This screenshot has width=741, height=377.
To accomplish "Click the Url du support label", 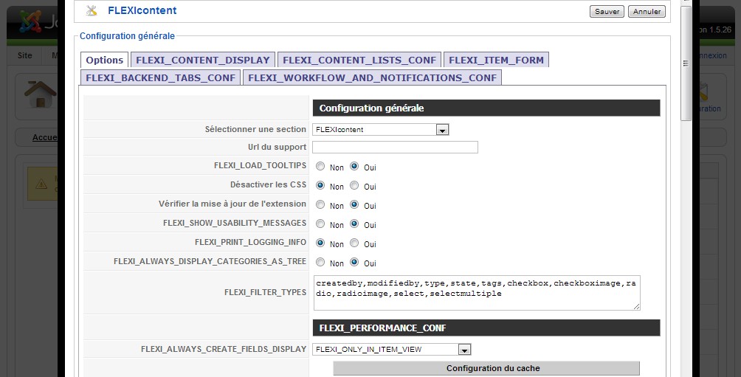I will tap(277, 147).
